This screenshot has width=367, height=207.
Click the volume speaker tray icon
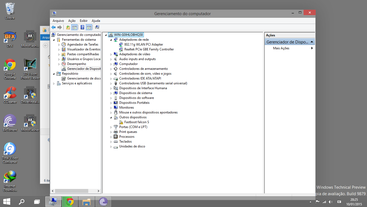pos(331,202)
